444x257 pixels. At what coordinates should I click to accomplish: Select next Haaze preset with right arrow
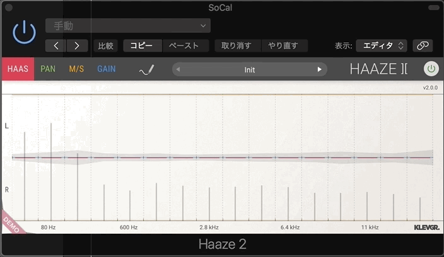tap(319, 69)
